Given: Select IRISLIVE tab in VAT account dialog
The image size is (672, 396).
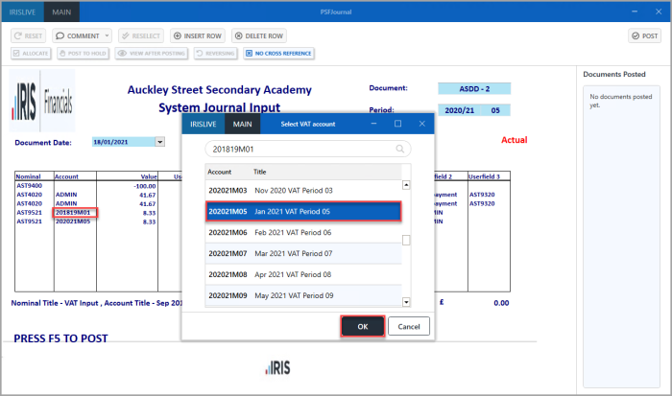Looking at the screenshot, I should [204, 124].
